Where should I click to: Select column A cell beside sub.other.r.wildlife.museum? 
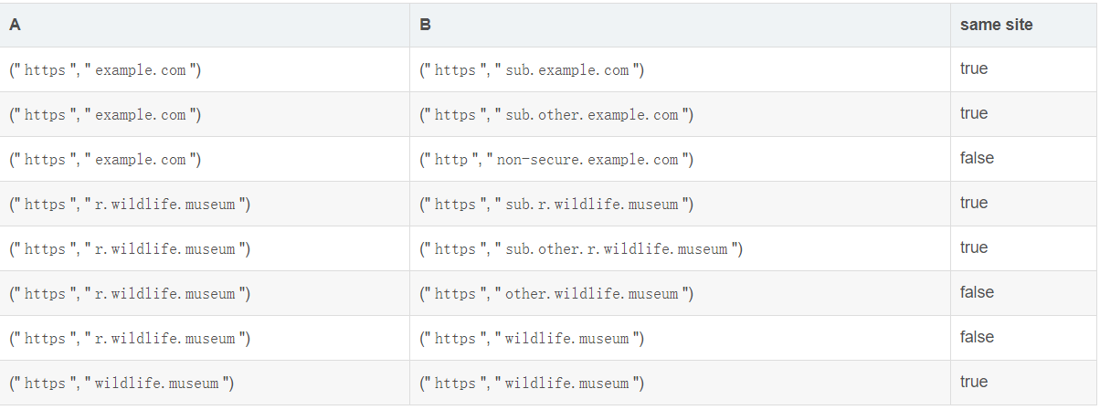click(x=130, y=249)
